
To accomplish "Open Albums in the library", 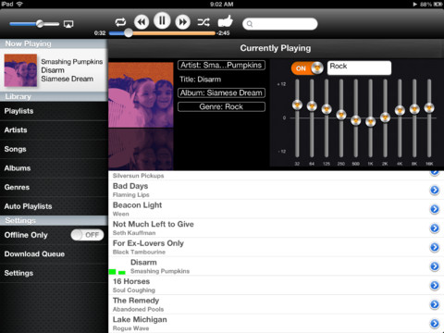I will 54,168.
